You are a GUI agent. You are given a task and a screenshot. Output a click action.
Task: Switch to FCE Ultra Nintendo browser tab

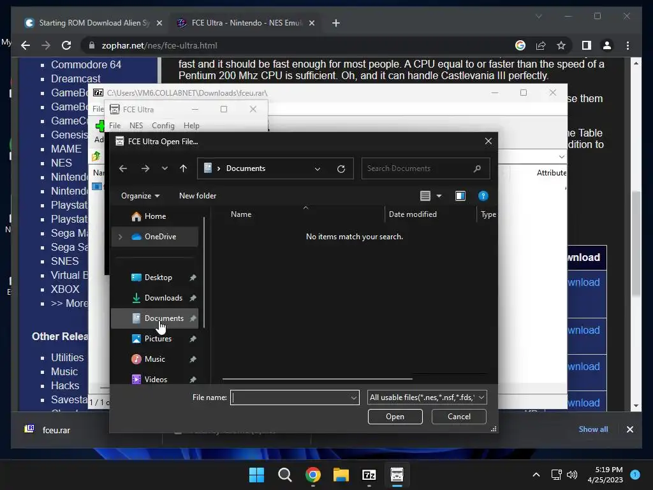coord(246,23)
